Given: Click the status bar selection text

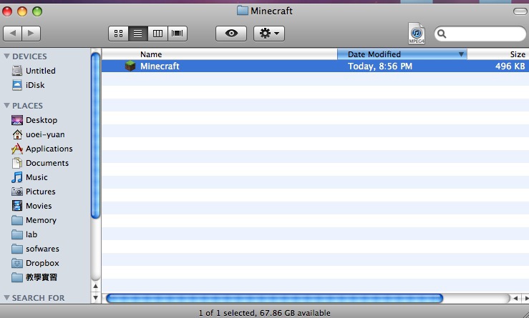Looking at the screenshot, I should [265, 313].
